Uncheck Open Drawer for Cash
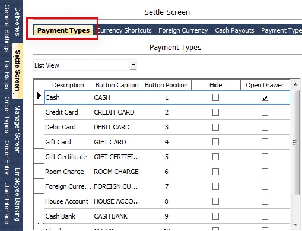This screenshot has height=231, width=302. [265, 97]
